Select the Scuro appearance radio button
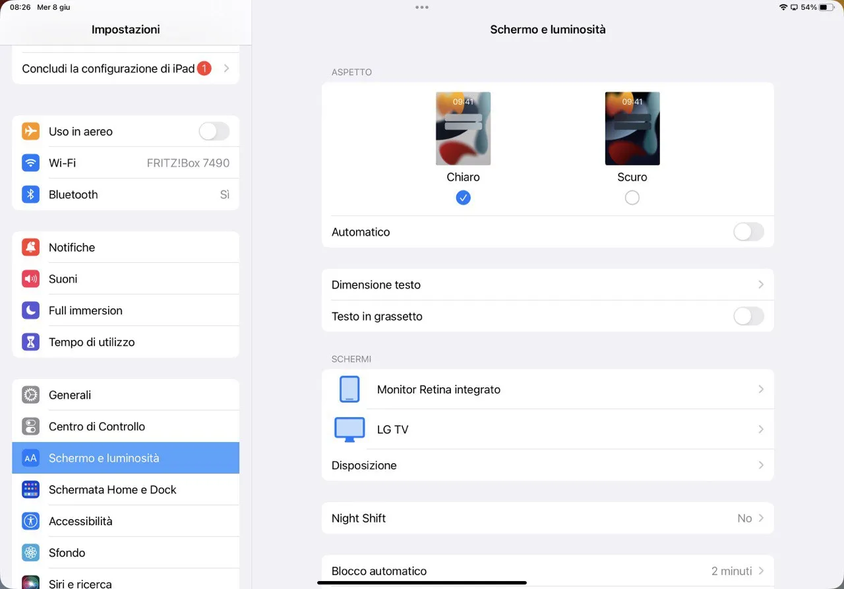The width and height of the screenshot is (844, 589). tap(632, 197)
